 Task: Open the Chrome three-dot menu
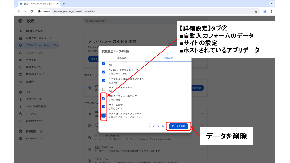click(x=271, y=11)
